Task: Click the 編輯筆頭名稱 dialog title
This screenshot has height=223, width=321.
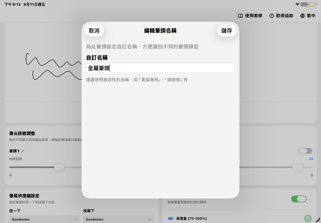Action: click(x=160, y=31)
